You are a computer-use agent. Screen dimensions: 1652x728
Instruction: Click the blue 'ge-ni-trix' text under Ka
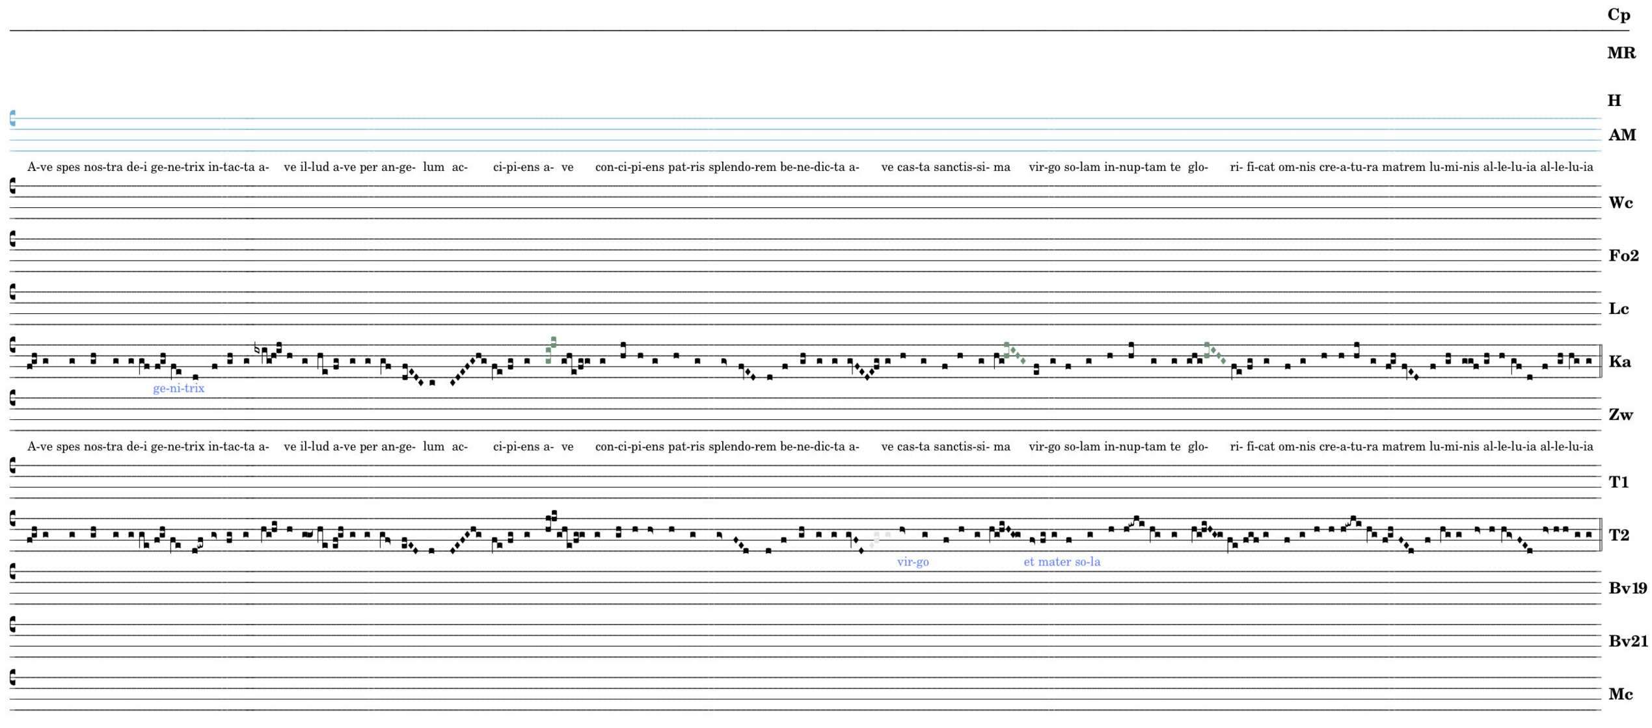tap(178, 389)
